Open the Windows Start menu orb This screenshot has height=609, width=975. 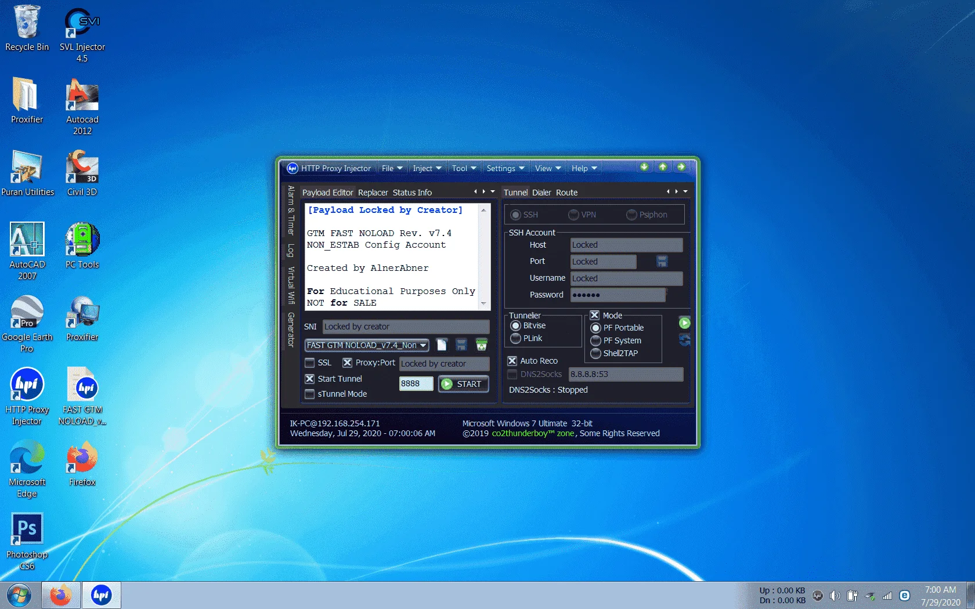(20, 596)
